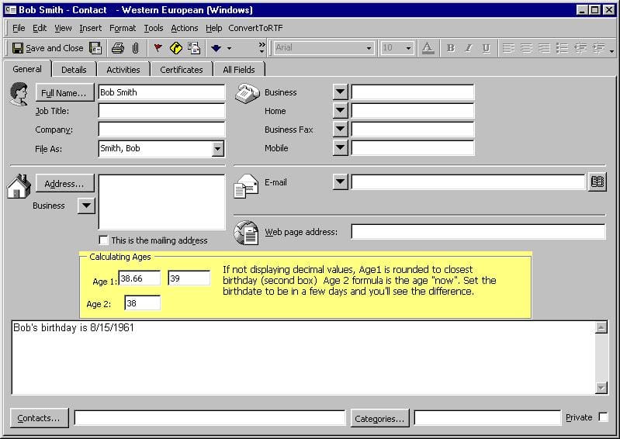Click the Align Right icon

(x=545, y=48)
